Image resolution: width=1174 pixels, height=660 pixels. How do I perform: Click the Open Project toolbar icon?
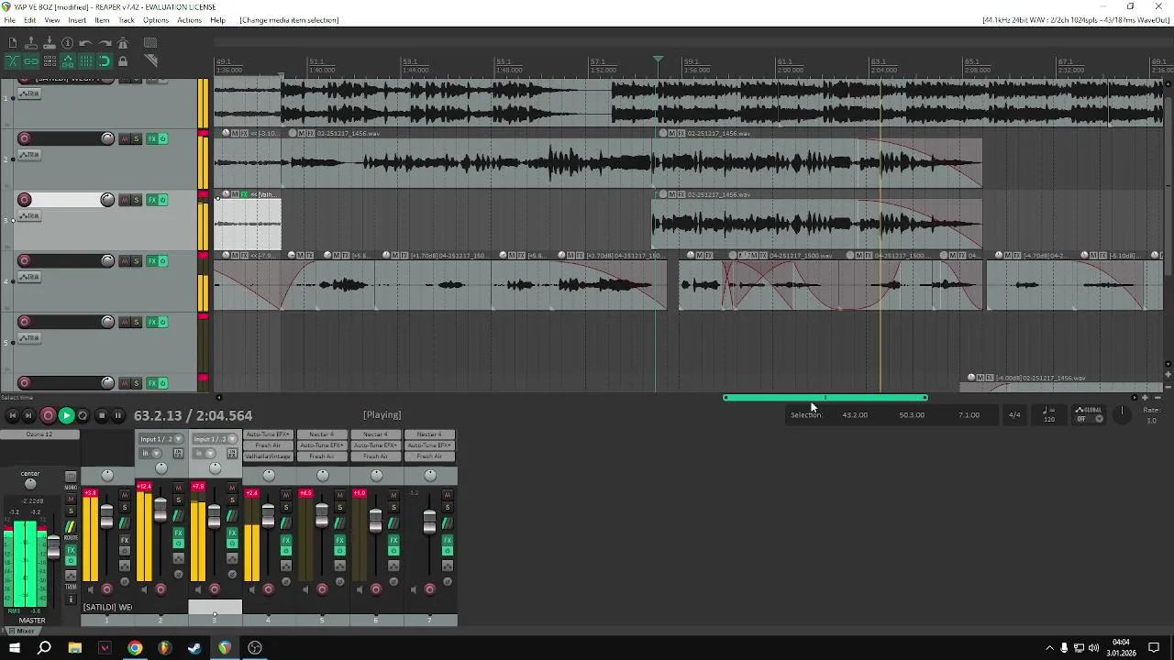[x=31, y=43]
